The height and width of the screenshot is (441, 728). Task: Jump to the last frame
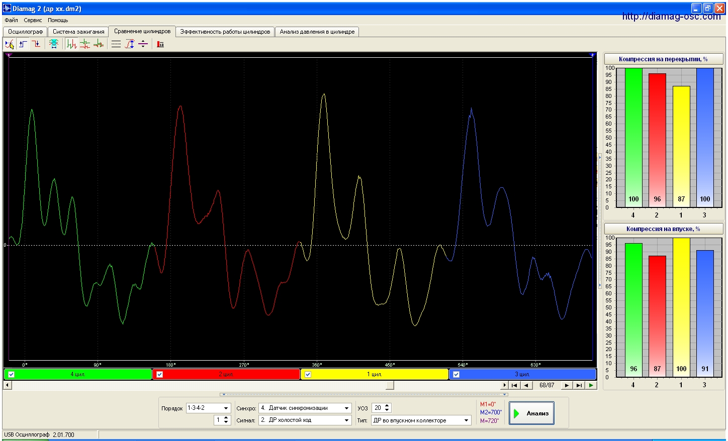coord(579,385)
